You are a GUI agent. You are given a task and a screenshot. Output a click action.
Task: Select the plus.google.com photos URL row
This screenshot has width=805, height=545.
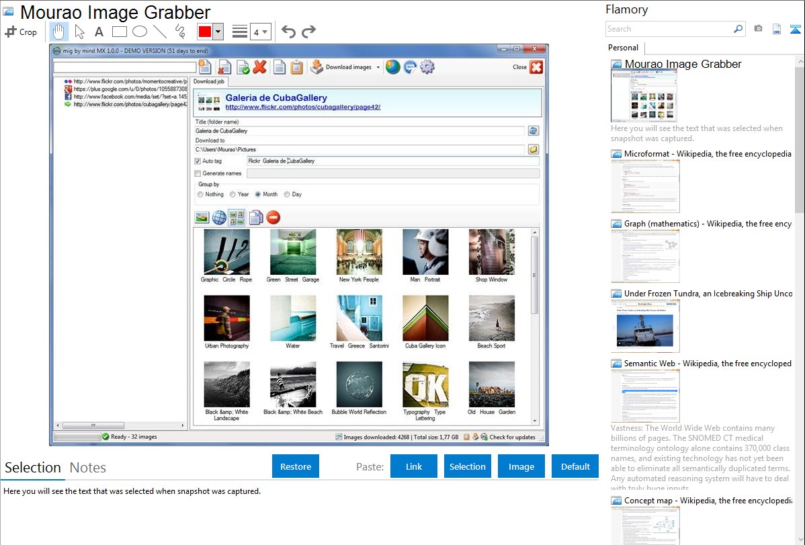[x=125, y=89]
